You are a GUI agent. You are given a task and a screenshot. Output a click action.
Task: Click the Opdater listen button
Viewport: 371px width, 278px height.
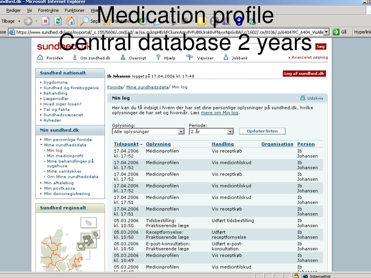pos(262,131)
